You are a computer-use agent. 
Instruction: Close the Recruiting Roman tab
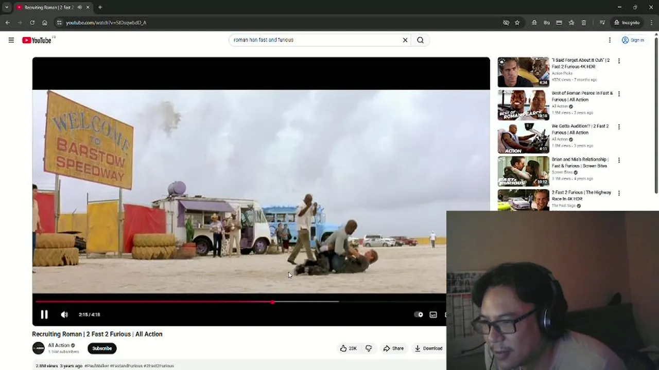[88, 7]
